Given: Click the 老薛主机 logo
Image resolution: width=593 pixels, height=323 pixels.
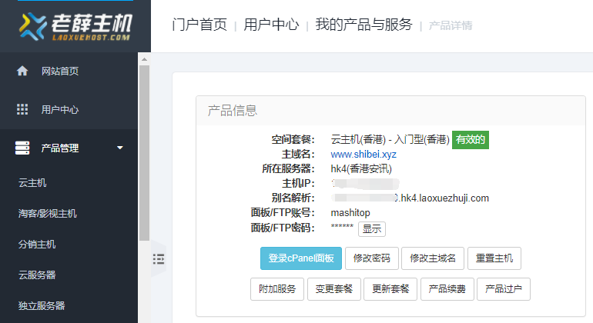Looking at the screenshot, I should 75,26.
